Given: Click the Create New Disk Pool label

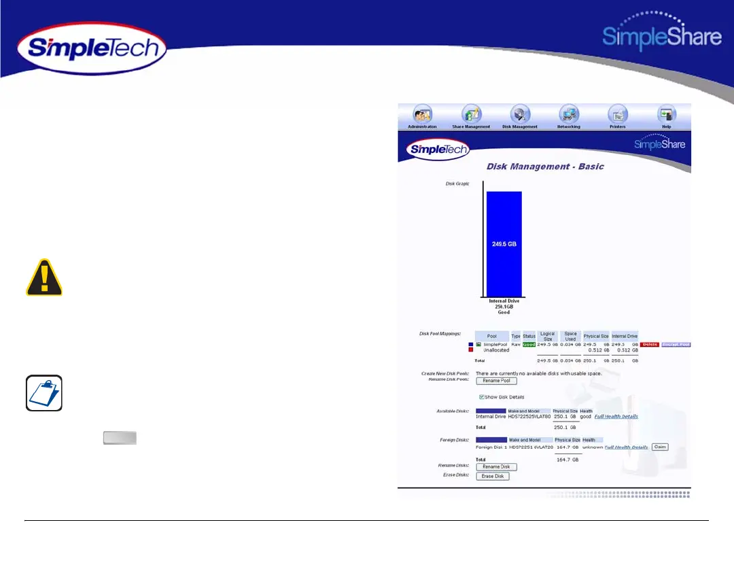Looking at the screenshot, I should pyautogui.click(x=445, y=374).
